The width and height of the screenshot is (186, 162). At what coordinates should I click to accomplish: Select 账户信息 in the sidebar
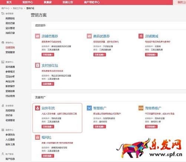point(10,159)
